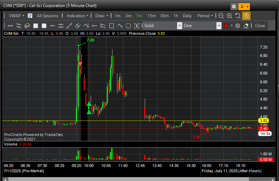Toggle the highlighted zoom lock magnifier

[246, 16]
